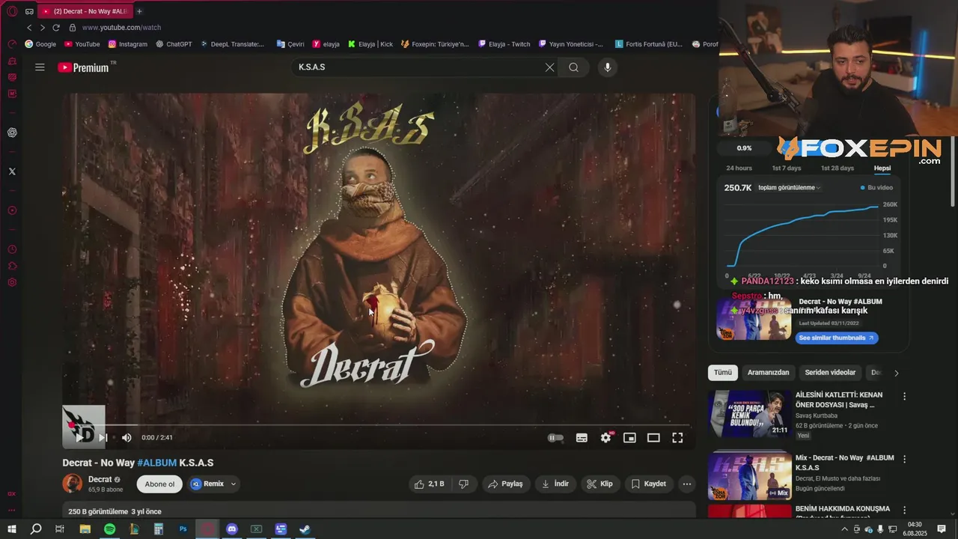Screen dimensions: 958x539
Task: Subscribe with the Abone ol button
Action: click(x=159, y=484)
